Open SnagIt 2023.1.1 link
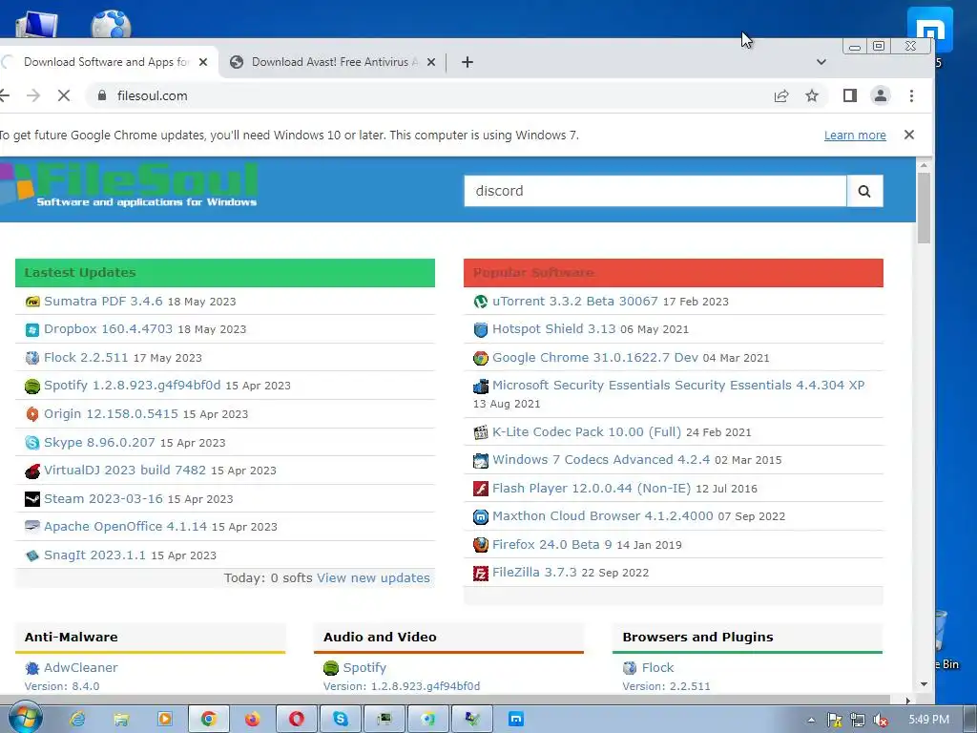The image size is (977, 733). click(x=94, y=555)
